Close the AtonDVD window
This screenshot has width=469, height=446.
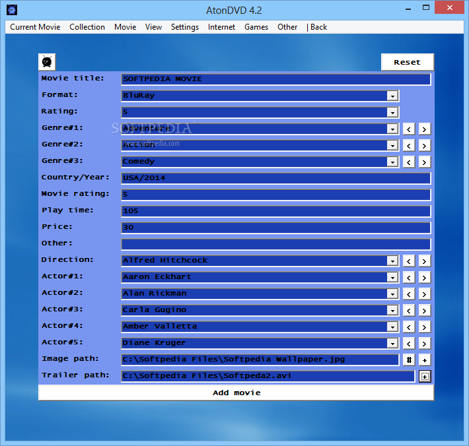[x=450, y=7]
